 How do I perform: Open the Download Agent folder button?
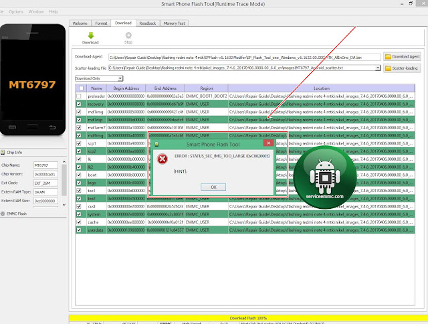point(402,56)
